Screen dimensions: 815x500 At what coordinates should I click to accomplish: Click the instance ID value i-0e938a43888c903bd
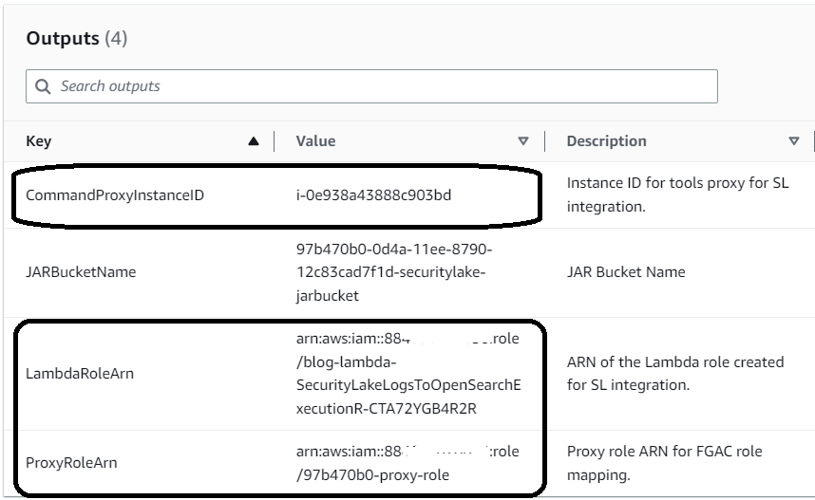373,196
